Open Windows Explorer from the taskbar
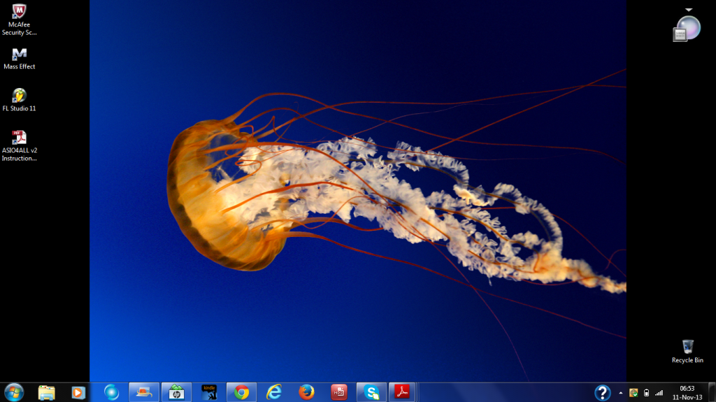The height and width of the screenshot is (402, 716). click(47, 392)
